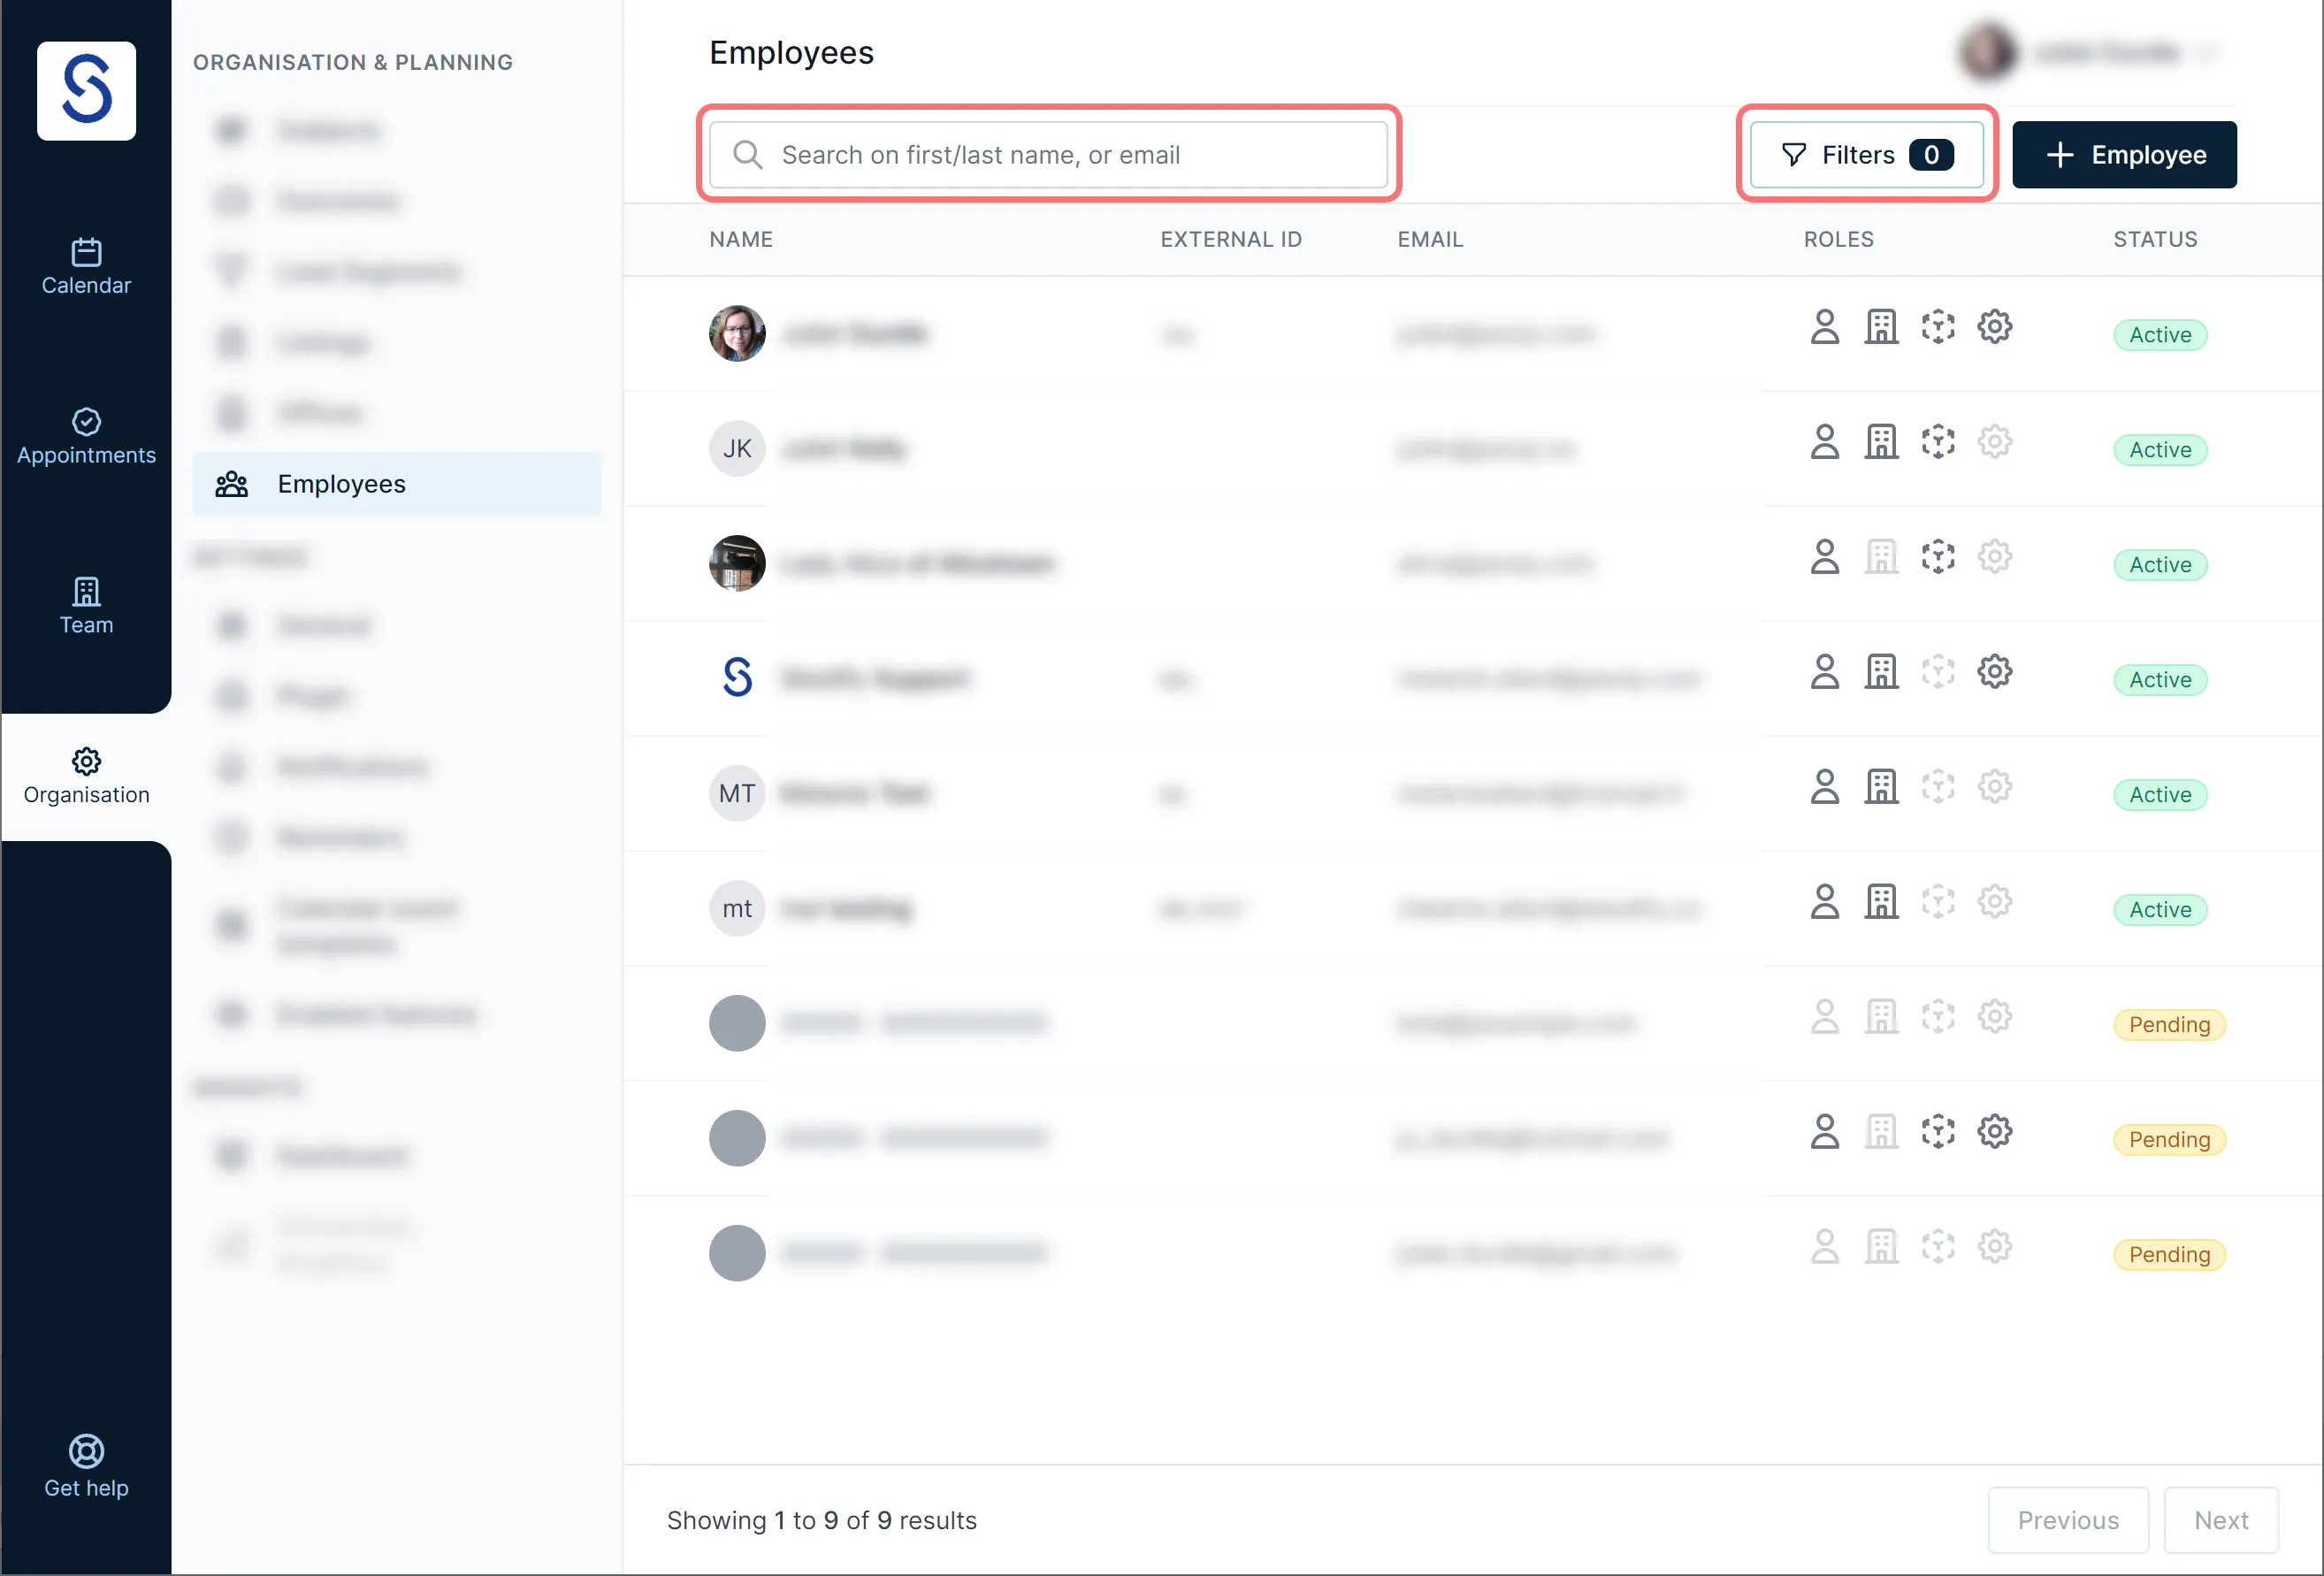Click the JK initials avatar
This screenshot has height=1576, width=2324.
coord(737,449)
